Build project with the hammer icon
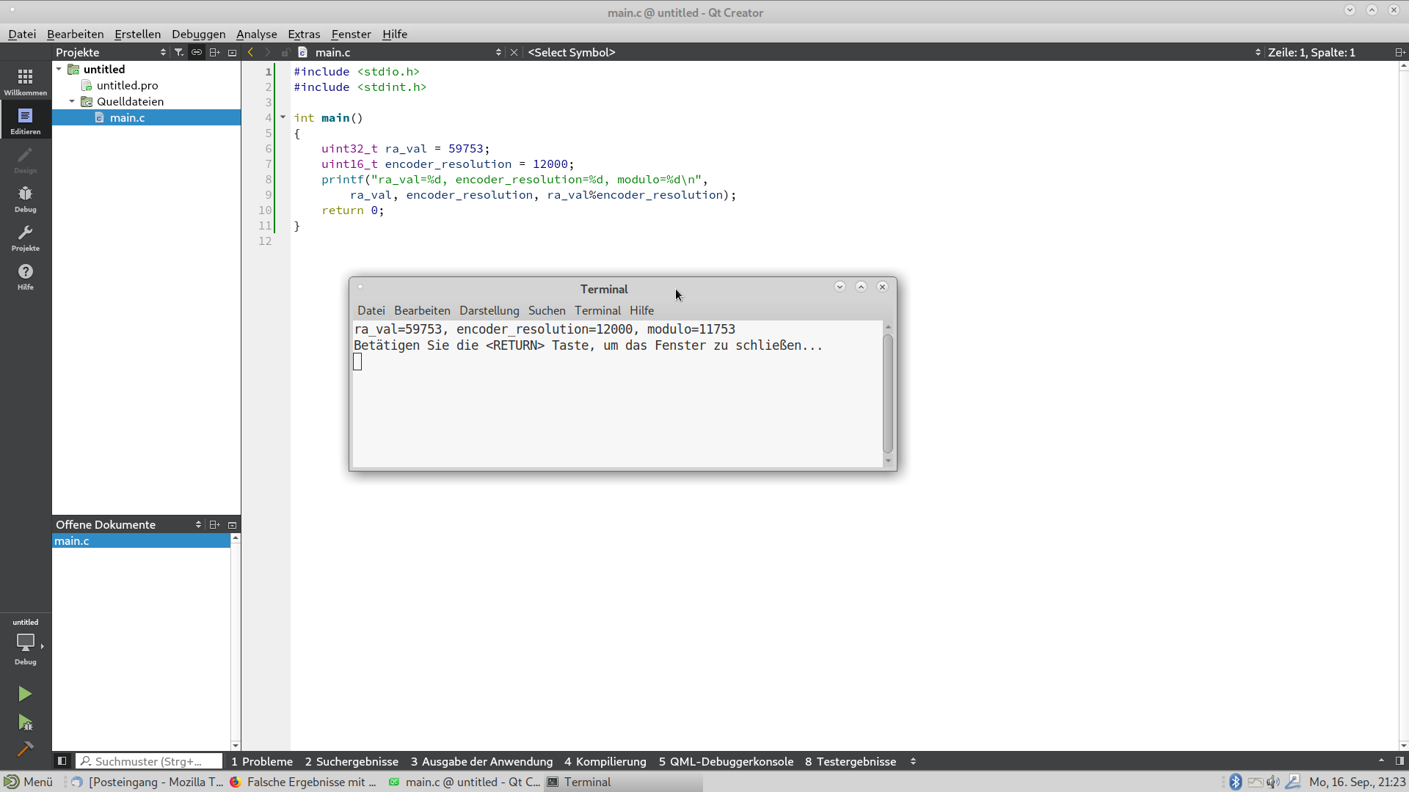The height and width of the screenshot is (792, 1409). (25, 749)
